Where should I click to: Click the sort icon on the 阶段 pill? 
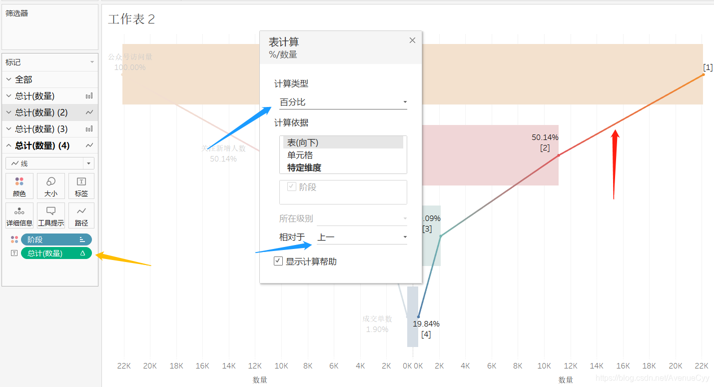[x=82, y=239]
